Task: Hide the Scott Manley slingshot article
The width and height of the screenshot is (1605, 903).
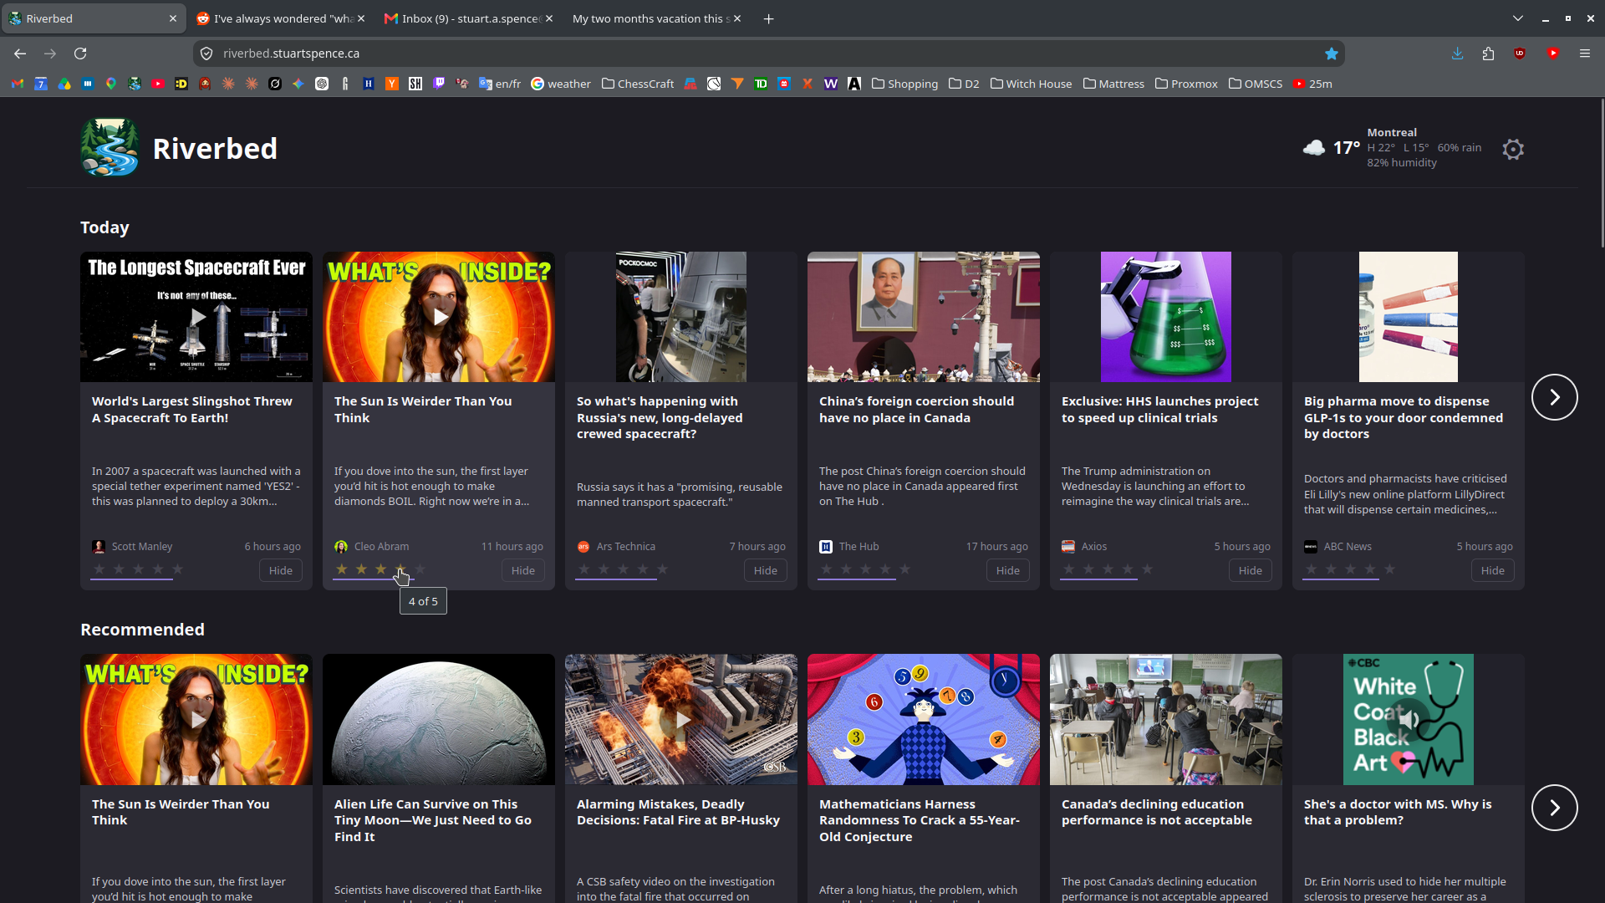Action: [x=281, y=570]
